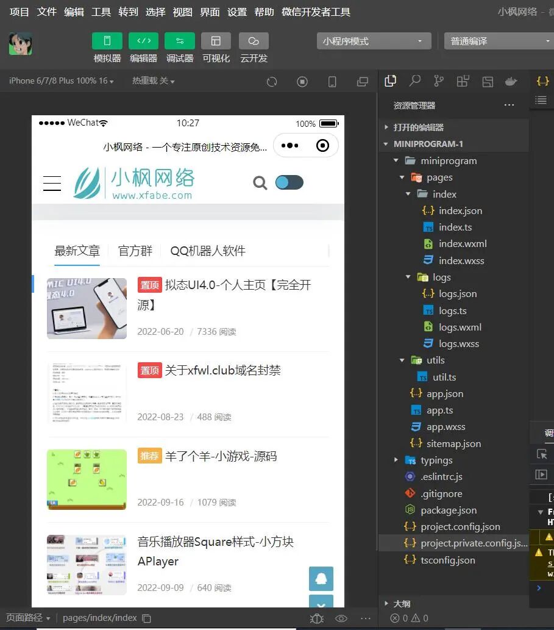The image size is (554, 630).
Task: Copy the pages/index/index path icon
Action: click(x=146, y=618)
